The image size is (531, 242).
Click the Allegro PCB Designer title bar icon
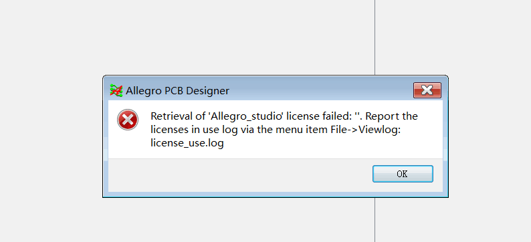[x=116, y=90]
